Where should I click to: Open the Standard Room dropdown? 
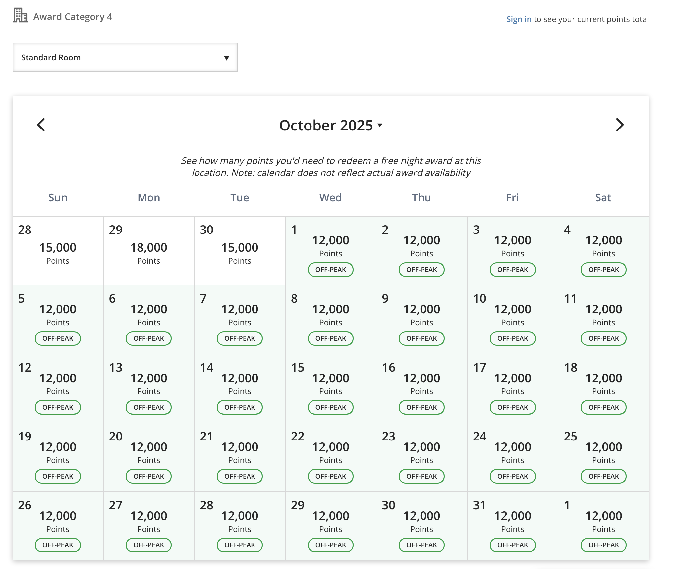coord(125,57)
